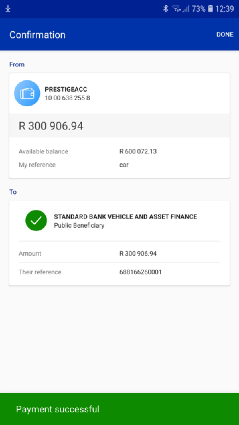
Task: Tap the Payment successful green banner
Action: (x=119, y=409)
